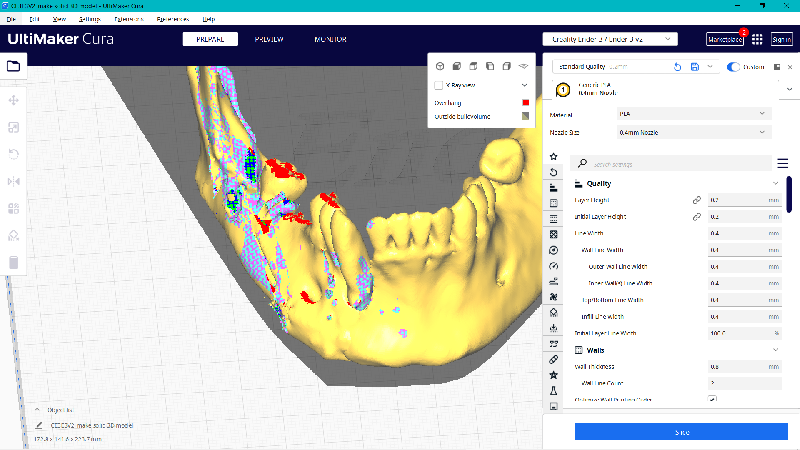Viewport: 800px width, 450px height.
Task: Click the Slice button
Action: click(682, 432)
